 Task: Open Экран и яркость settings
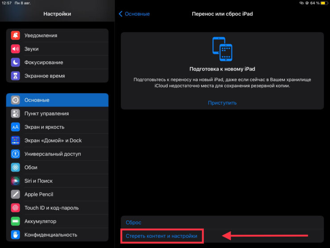(45, 127)
